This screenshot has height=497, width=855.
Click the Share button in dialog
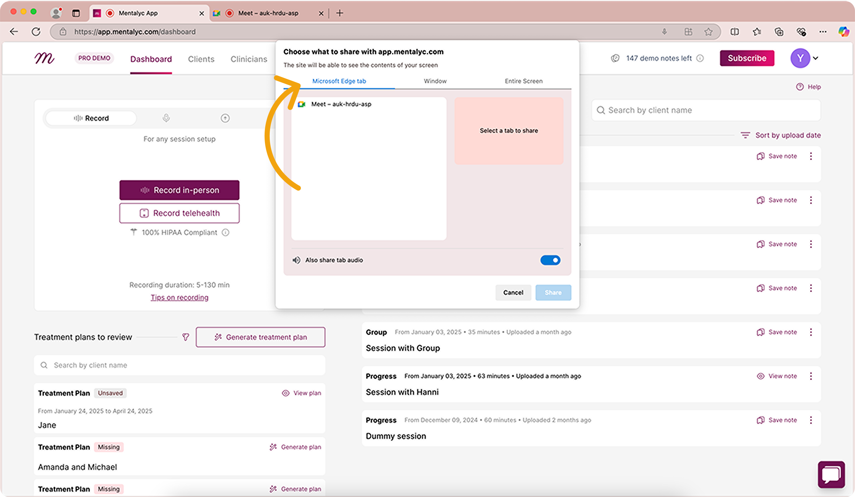553,292
